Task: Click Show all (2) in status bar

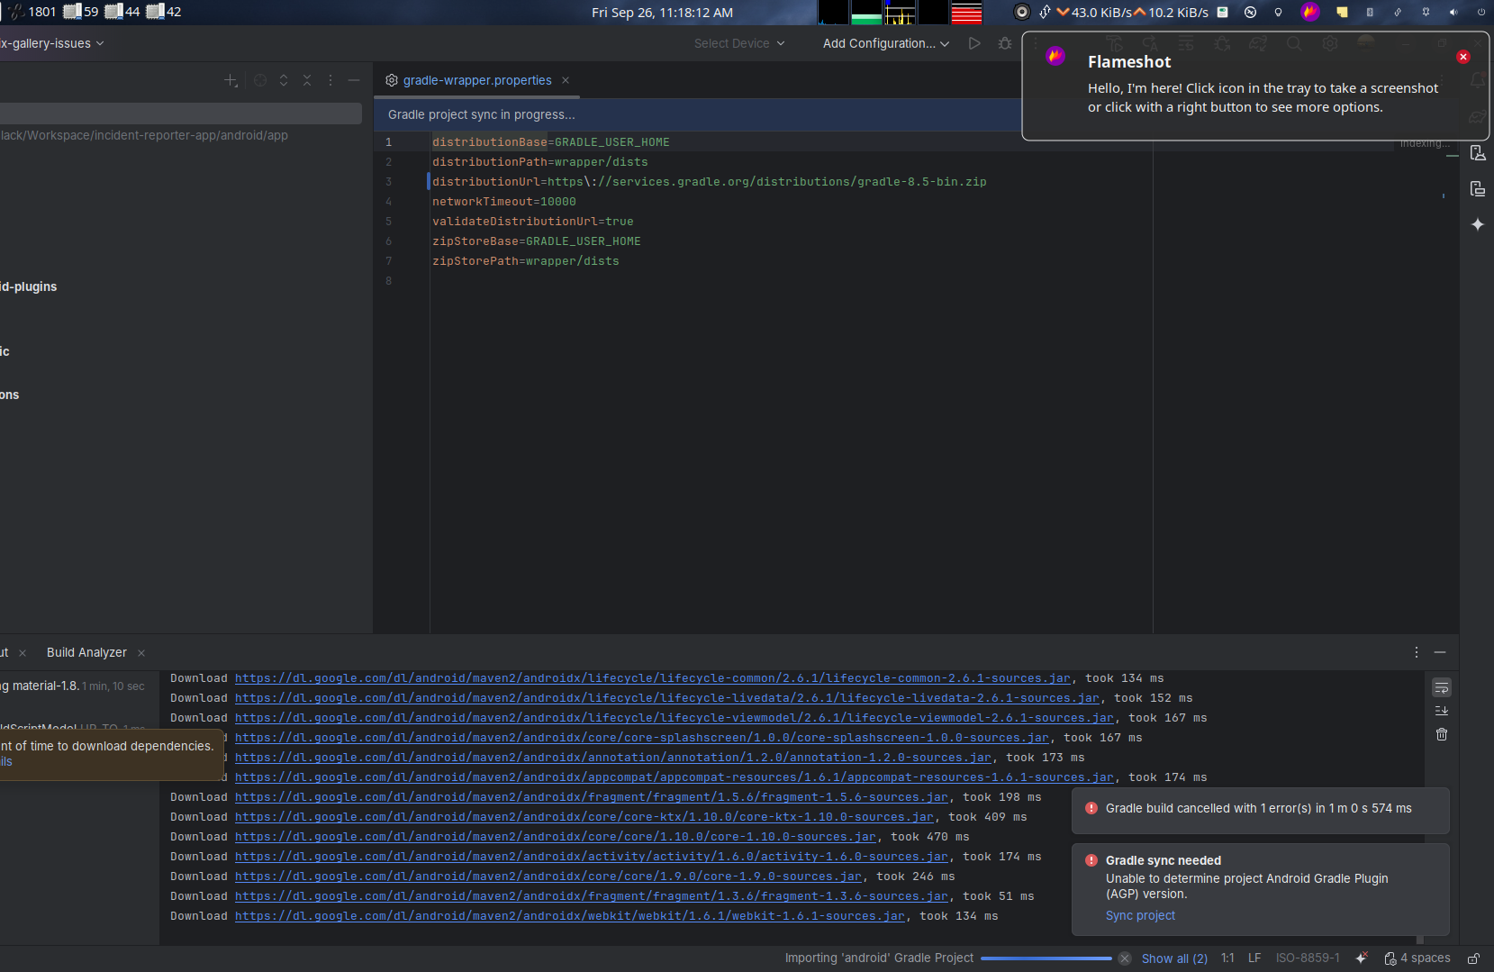Action: coord(1174,958)
